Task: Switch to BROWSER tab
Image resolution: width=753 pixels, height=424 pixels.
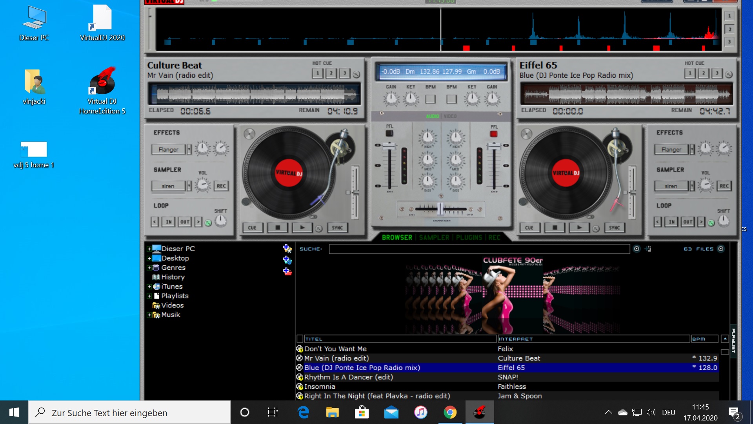Action: pos(397,238)
